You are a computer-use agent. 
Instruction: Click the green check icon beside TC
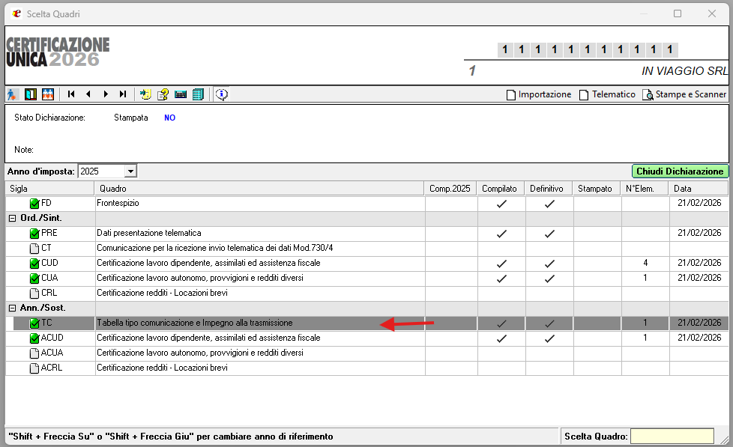34,323
